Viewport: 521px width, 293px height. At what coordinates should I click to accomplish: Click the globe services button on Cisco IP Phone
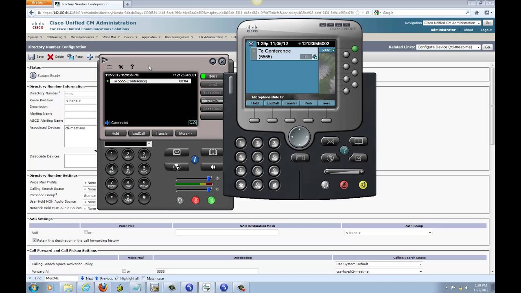pos(330,158)
